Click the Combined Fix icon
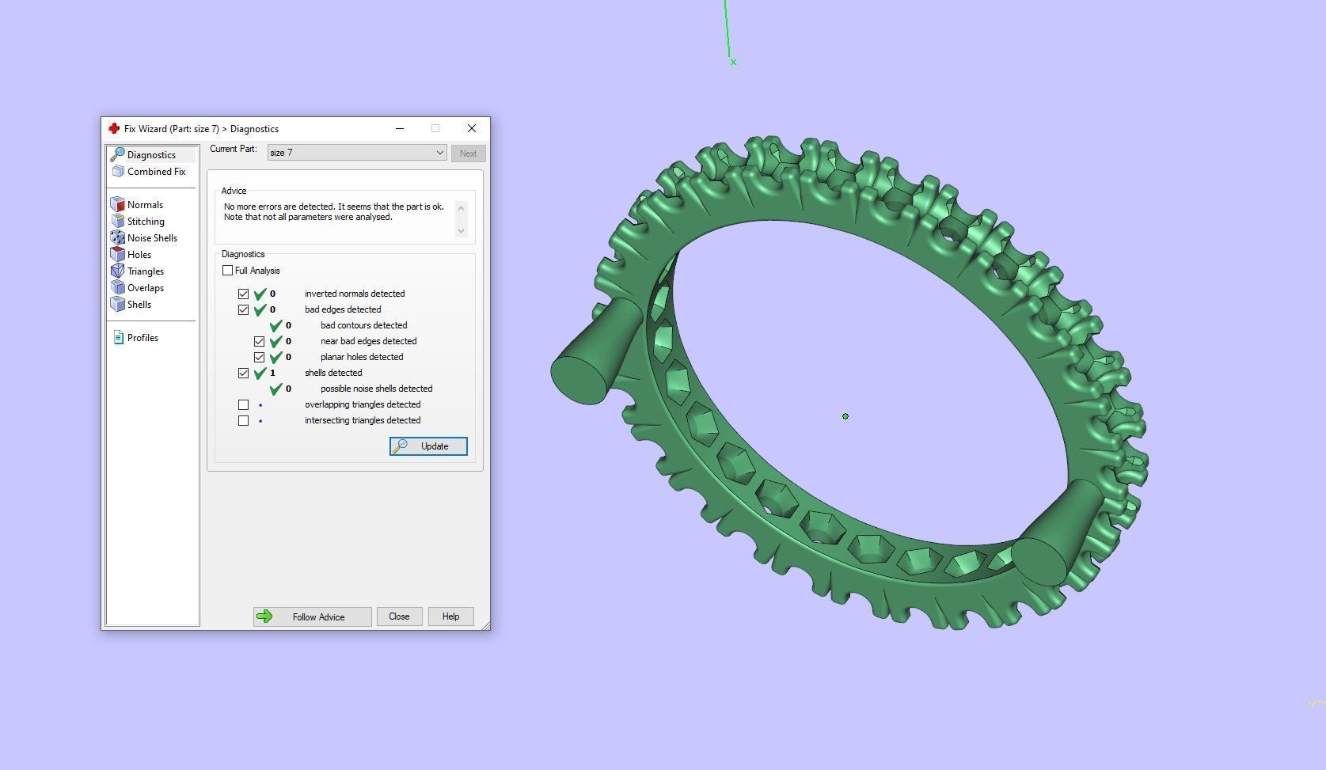 pos(118,171)
